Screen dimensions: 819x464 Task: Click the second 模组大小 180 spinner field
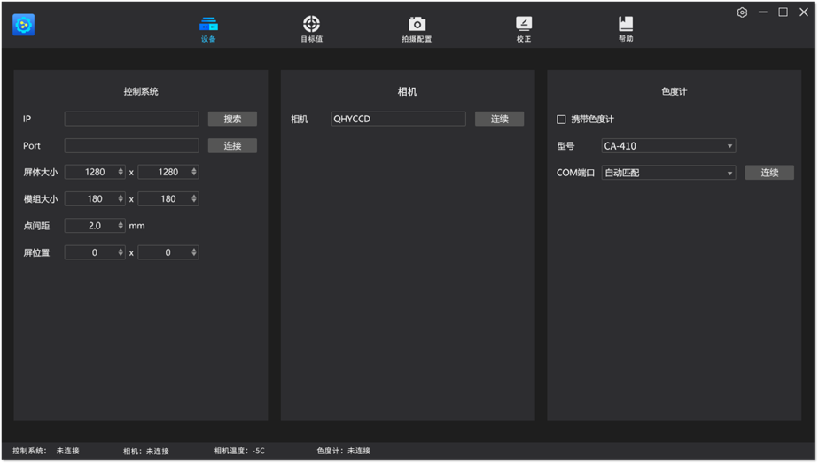tap(165, 199)
